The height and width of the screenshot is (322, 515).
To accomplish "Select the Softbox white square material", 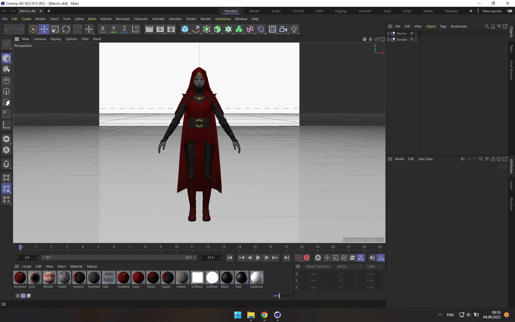I will [x=197, y=278].
